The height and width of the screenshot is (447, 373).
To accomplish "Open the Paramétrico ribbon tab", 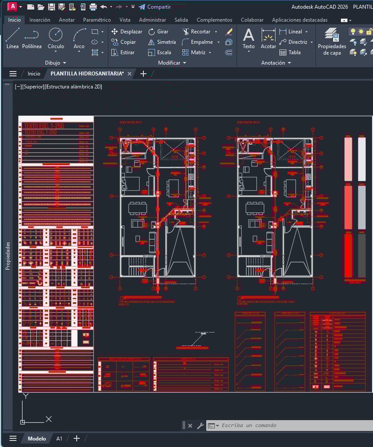I will [97, 20].
